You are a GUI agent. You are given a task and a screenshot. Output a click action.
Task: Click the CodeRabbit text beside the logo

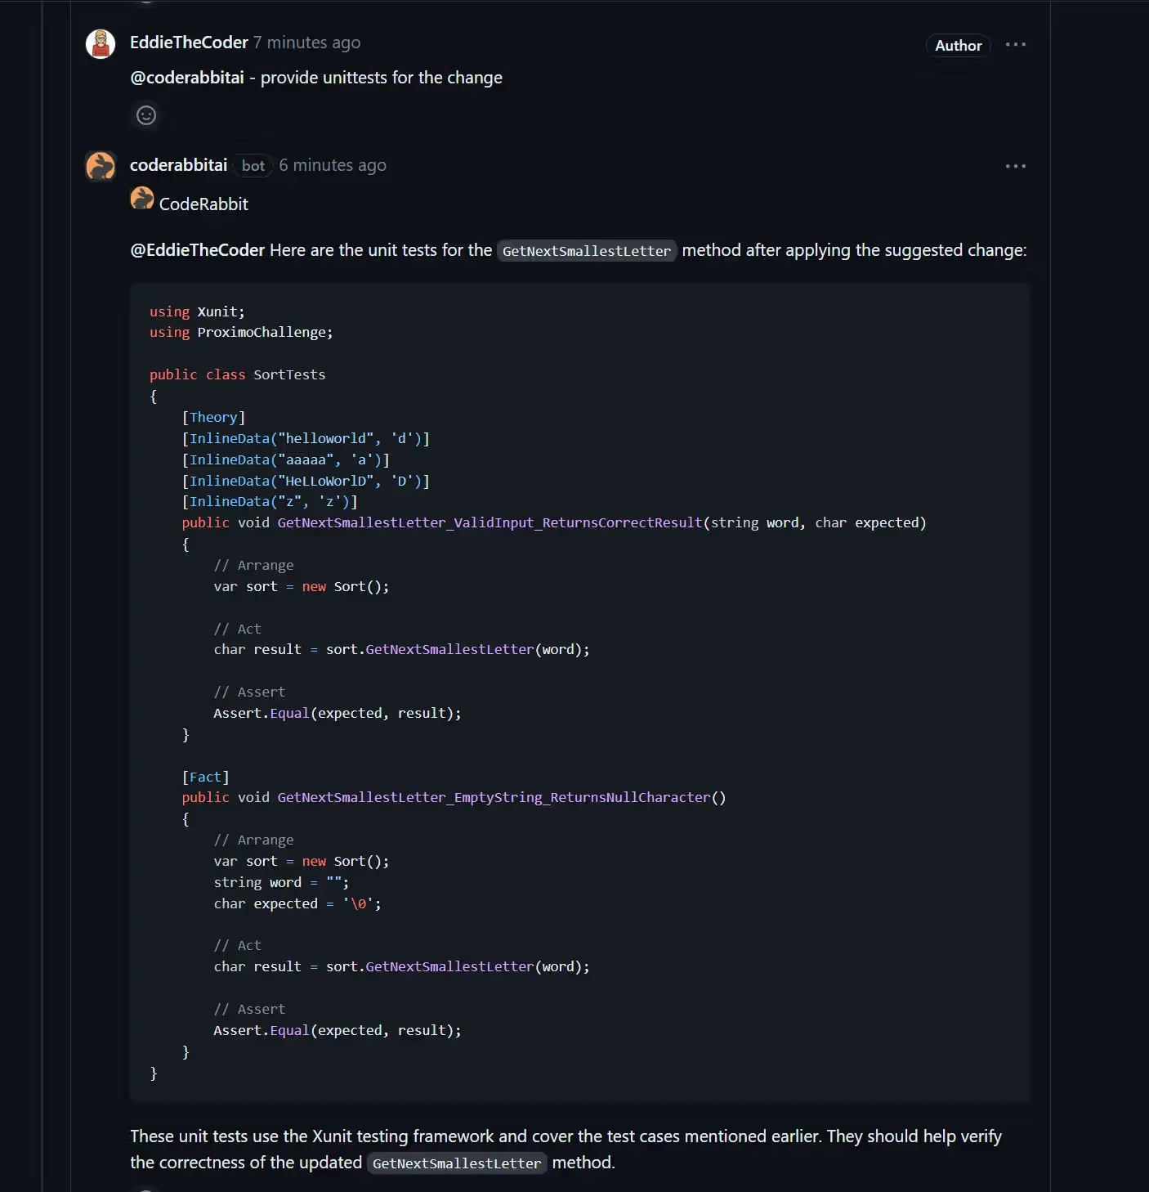click(203, 204)
